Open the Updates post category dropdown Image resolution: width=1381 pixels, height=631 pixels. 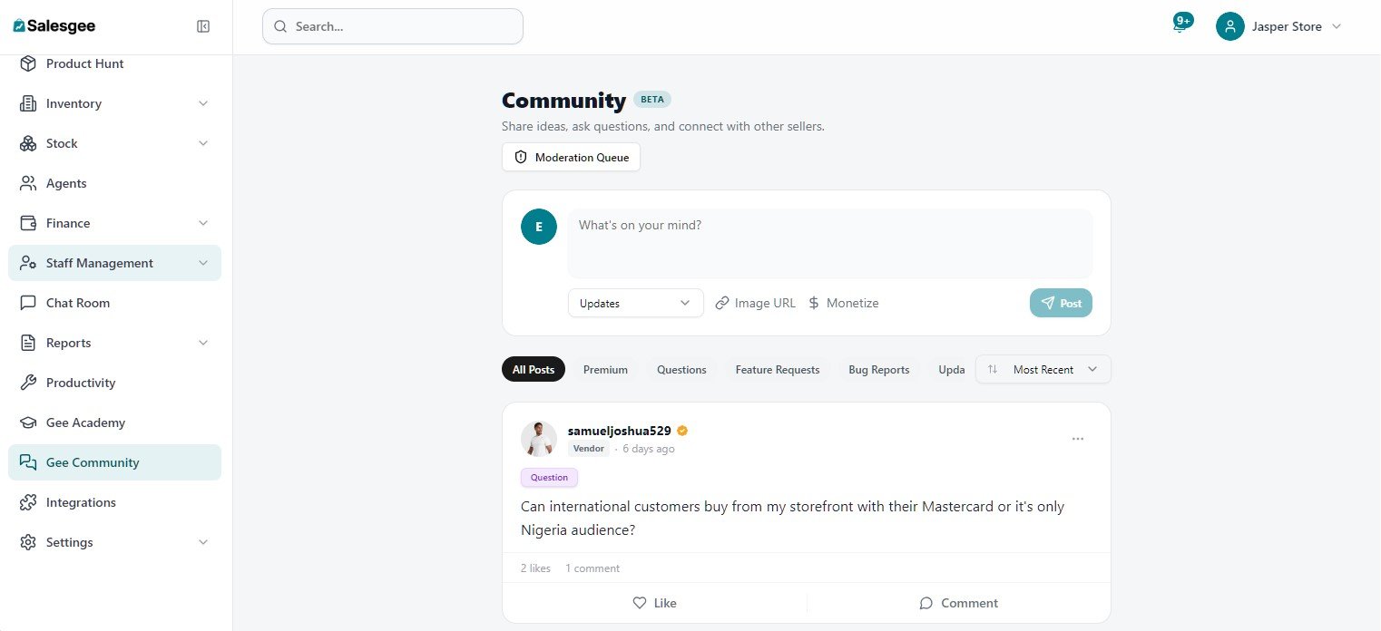[x=635, y=303]
